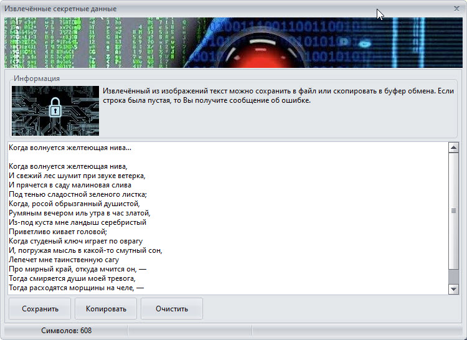Close the extracted secret data dialog

click(455, 9)
